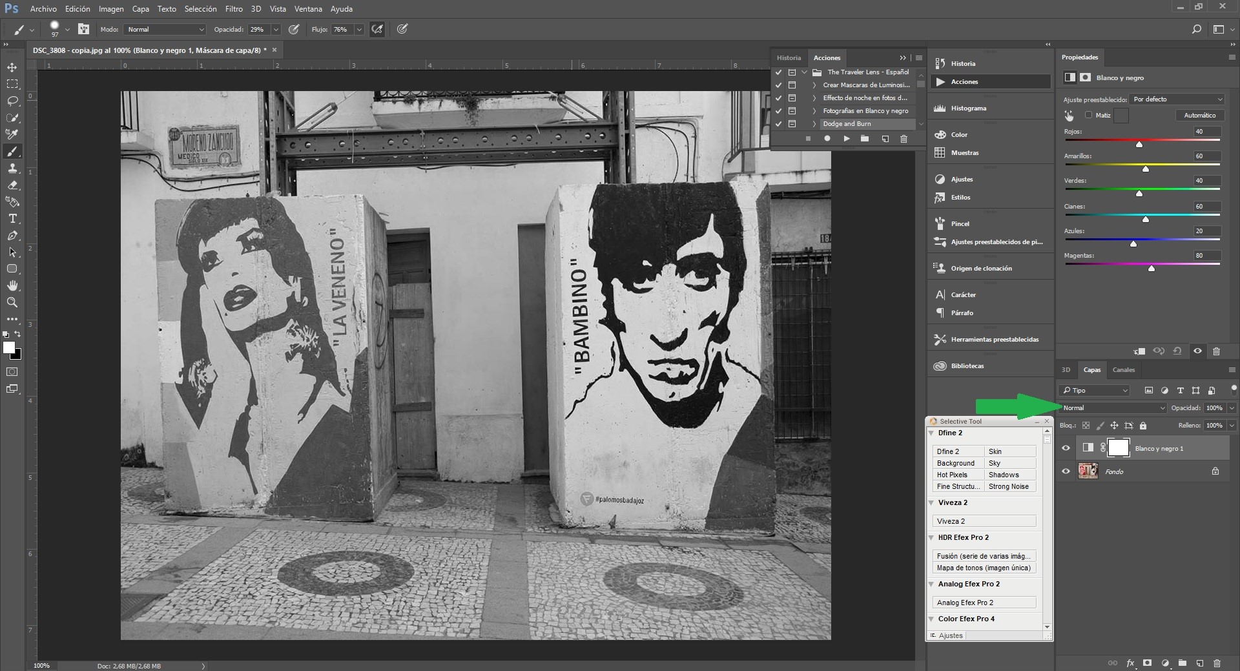The image size is (1240, 671).
Task: Create a new fill or adjustment layer
Action: point(1165,663)
